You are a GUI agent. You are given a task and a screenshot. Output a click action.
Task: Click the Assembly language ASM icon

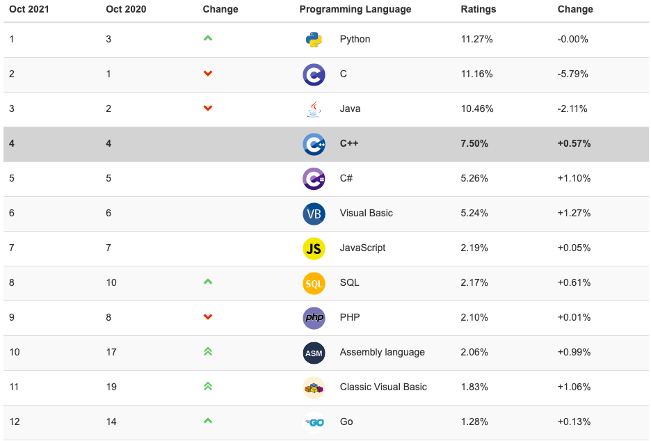click(x=314, y=353)
